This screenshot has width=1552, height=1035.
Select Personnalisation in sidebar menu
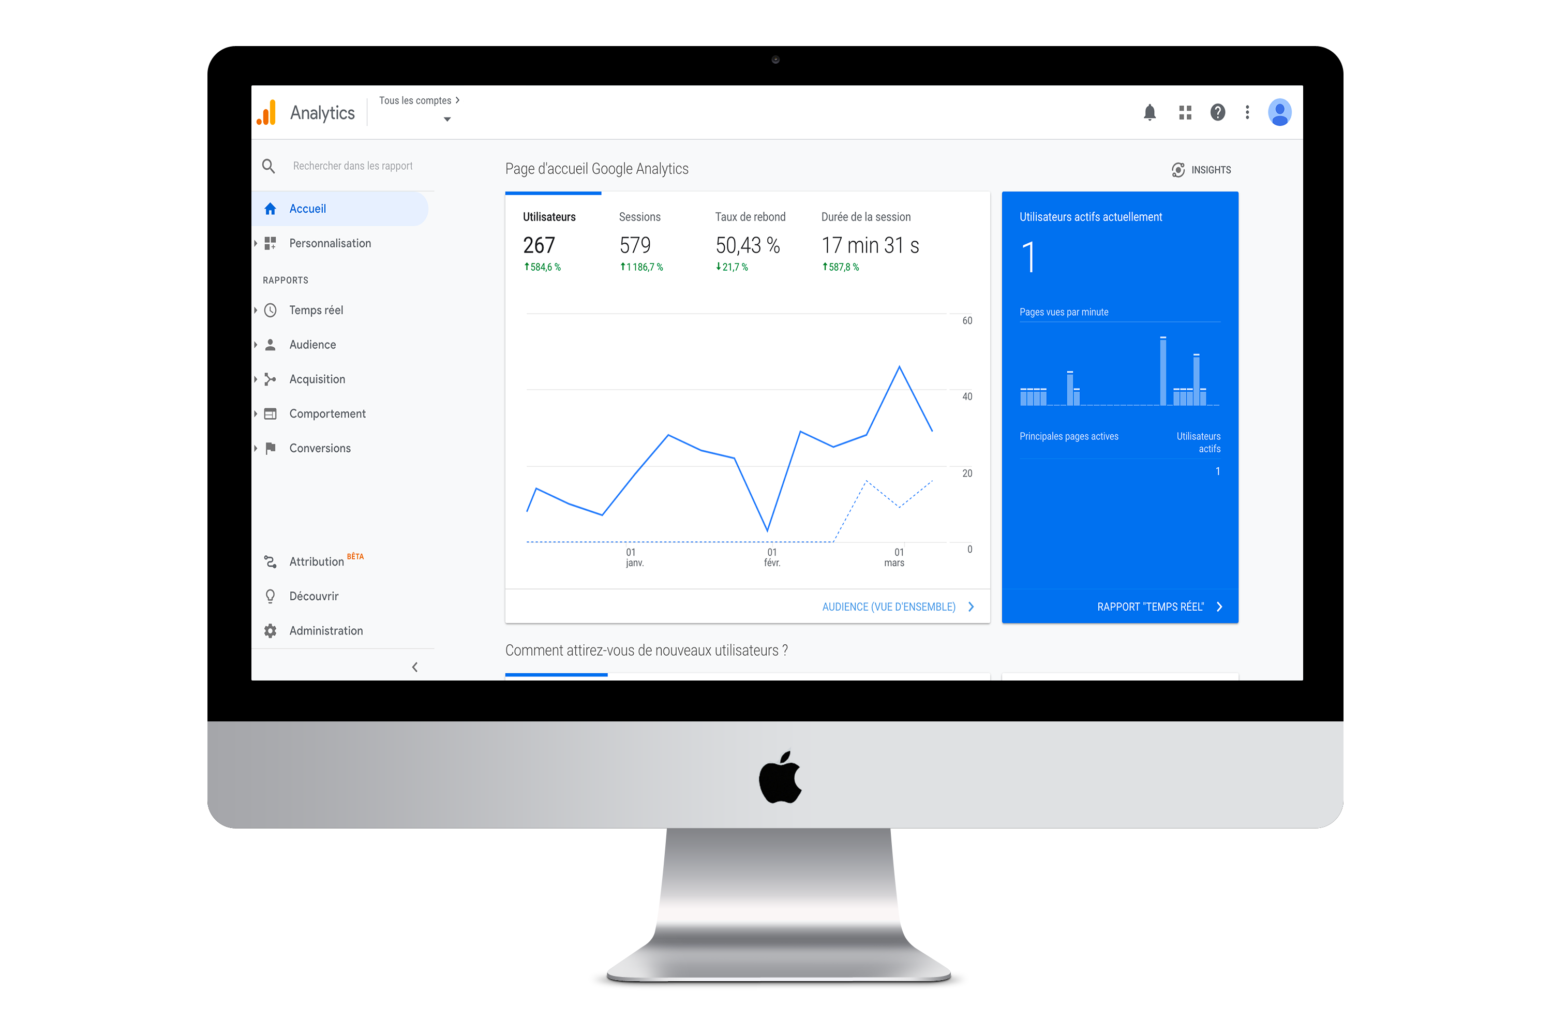(330, 243)
